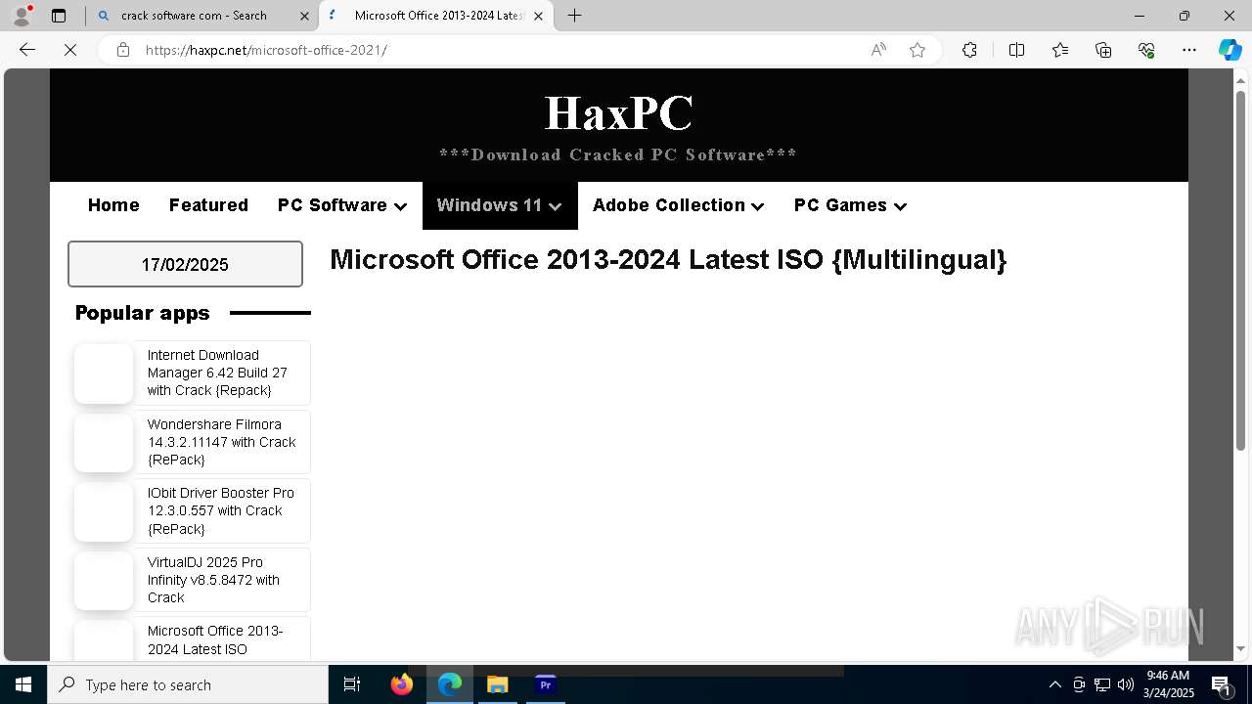Open Microsoft Office 2013-2024 Latest ISO sidebar link

[215, 639]
